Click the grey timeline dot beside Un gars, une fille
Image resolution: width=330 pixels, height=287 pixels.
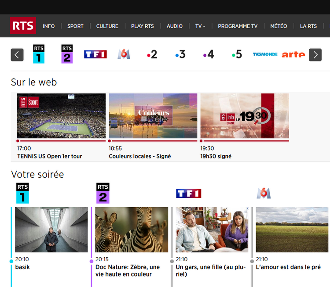(x=172, y=262)
